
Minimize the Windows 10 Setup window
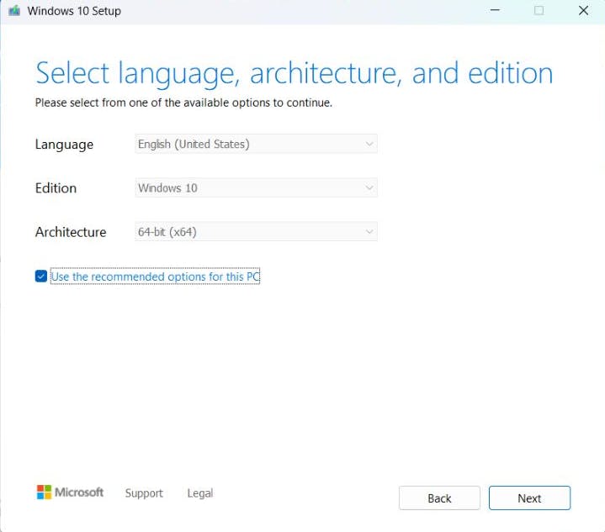(495, 10)
